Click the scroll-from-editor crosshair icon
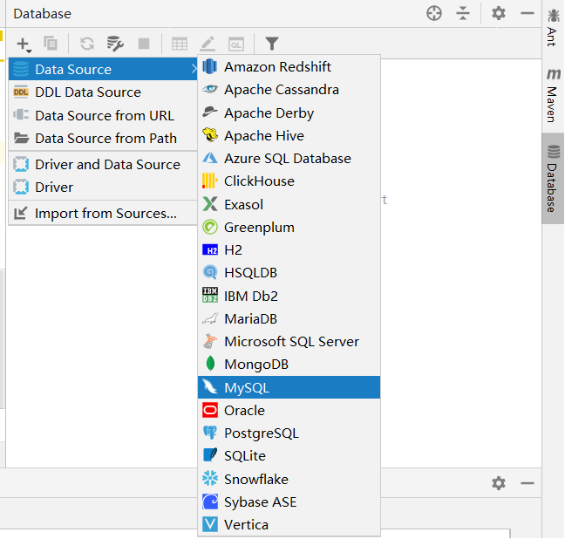 pos(434,13)
